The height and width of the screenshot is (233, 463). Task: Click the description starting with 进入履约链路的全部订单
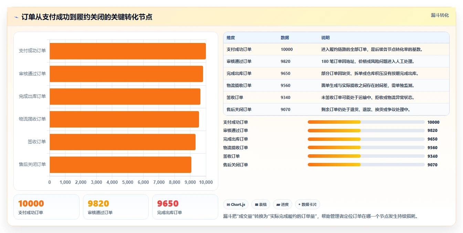point(372,49)
